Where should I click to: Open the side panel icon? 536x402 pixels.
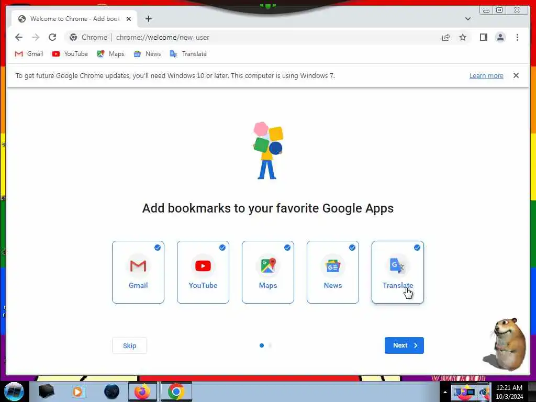pyautogui.click(x=483, y=37)
